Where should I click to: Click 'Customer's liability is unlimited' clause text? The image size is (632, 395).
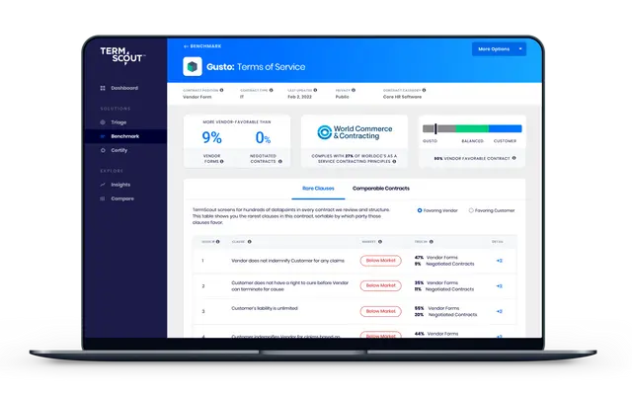pos(265,308)
